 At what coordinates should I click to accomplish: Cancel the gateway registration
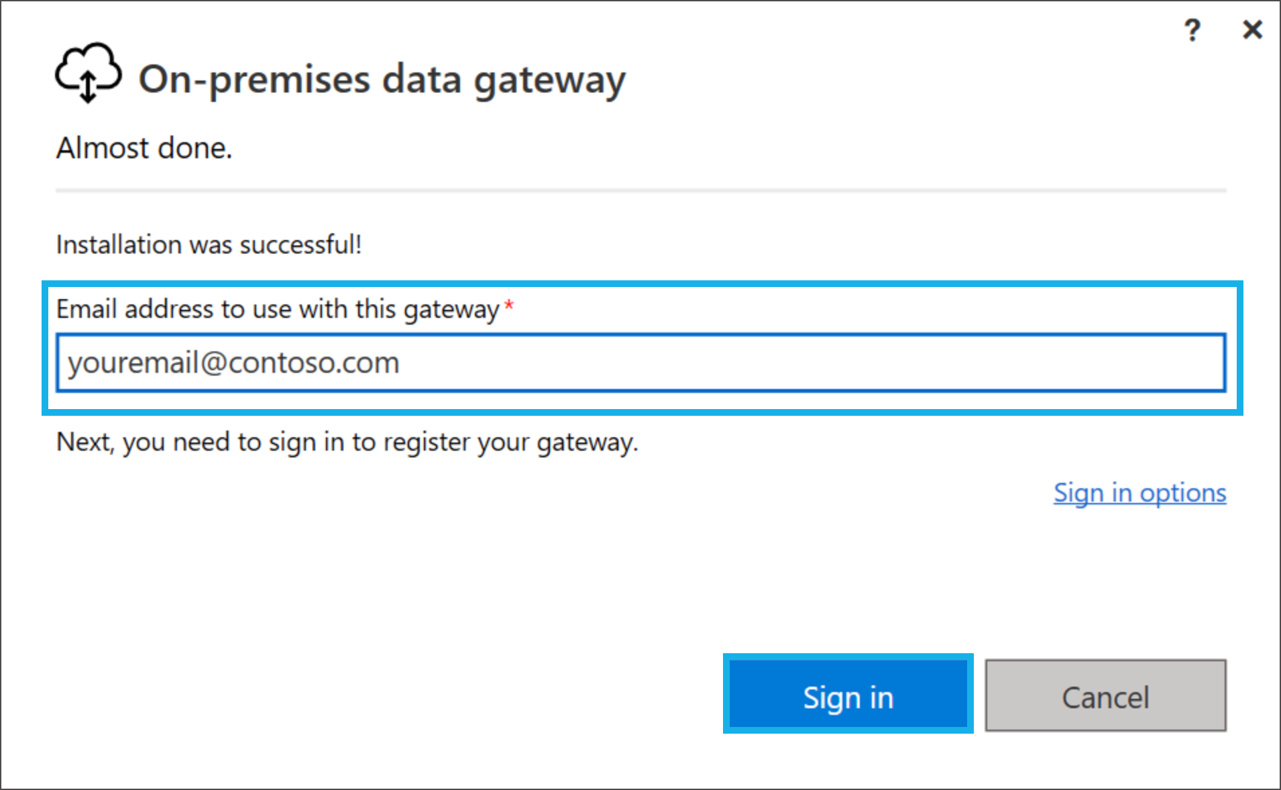(1105, 695)
